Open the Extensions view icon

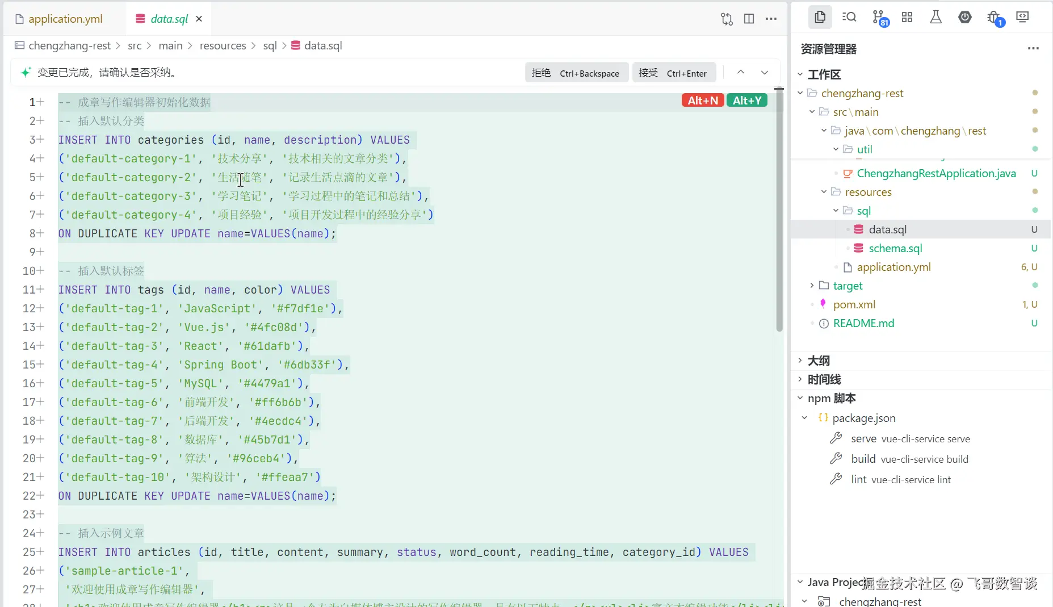click(907, 17)
